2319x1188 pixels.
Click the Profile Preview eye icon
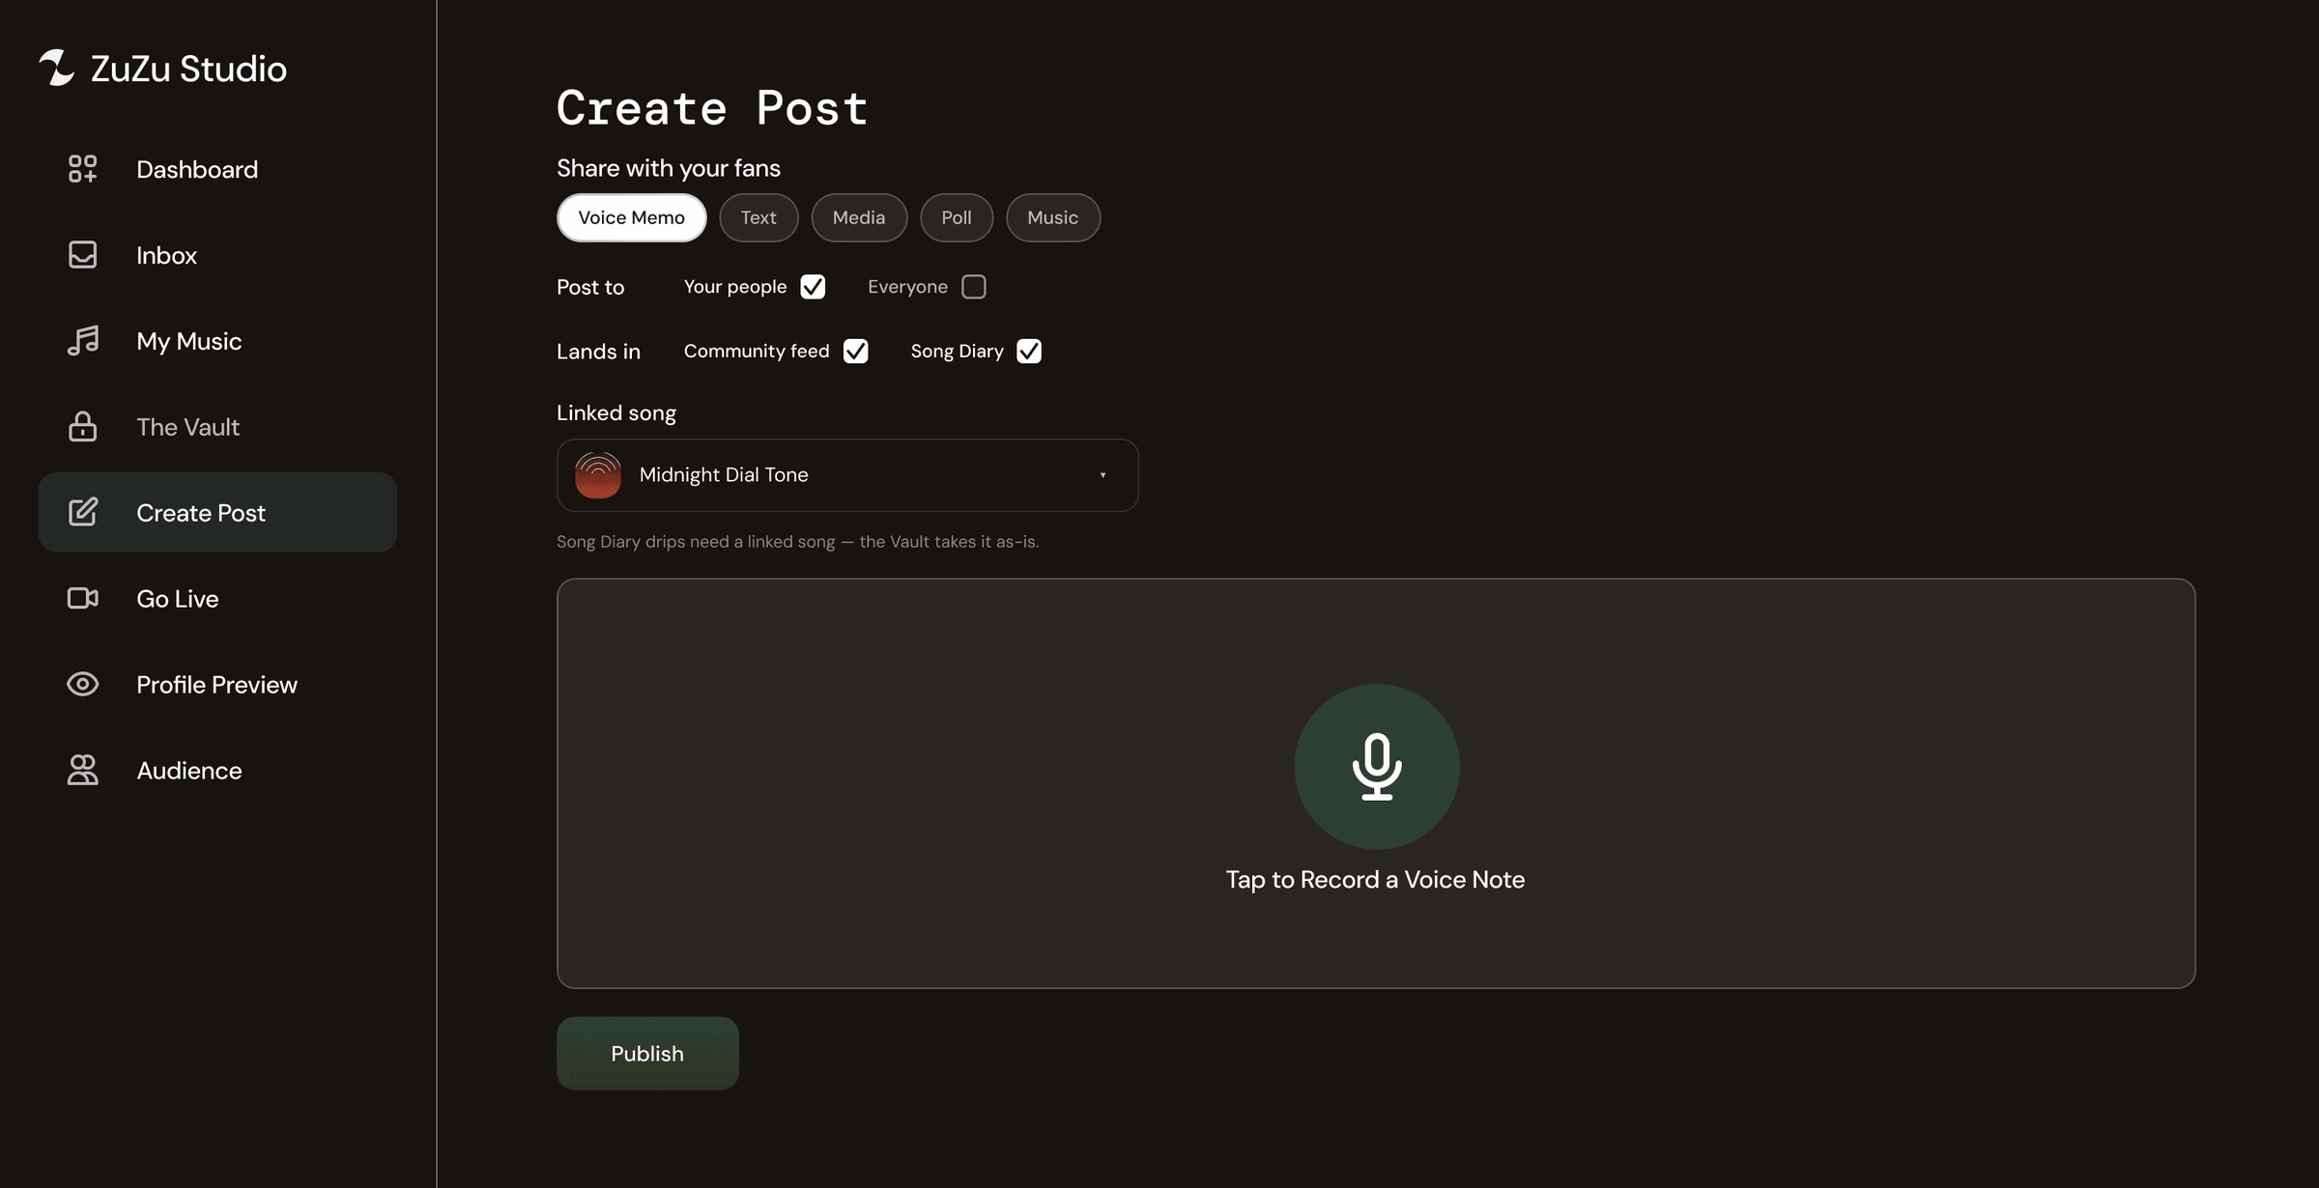[83, 684]
